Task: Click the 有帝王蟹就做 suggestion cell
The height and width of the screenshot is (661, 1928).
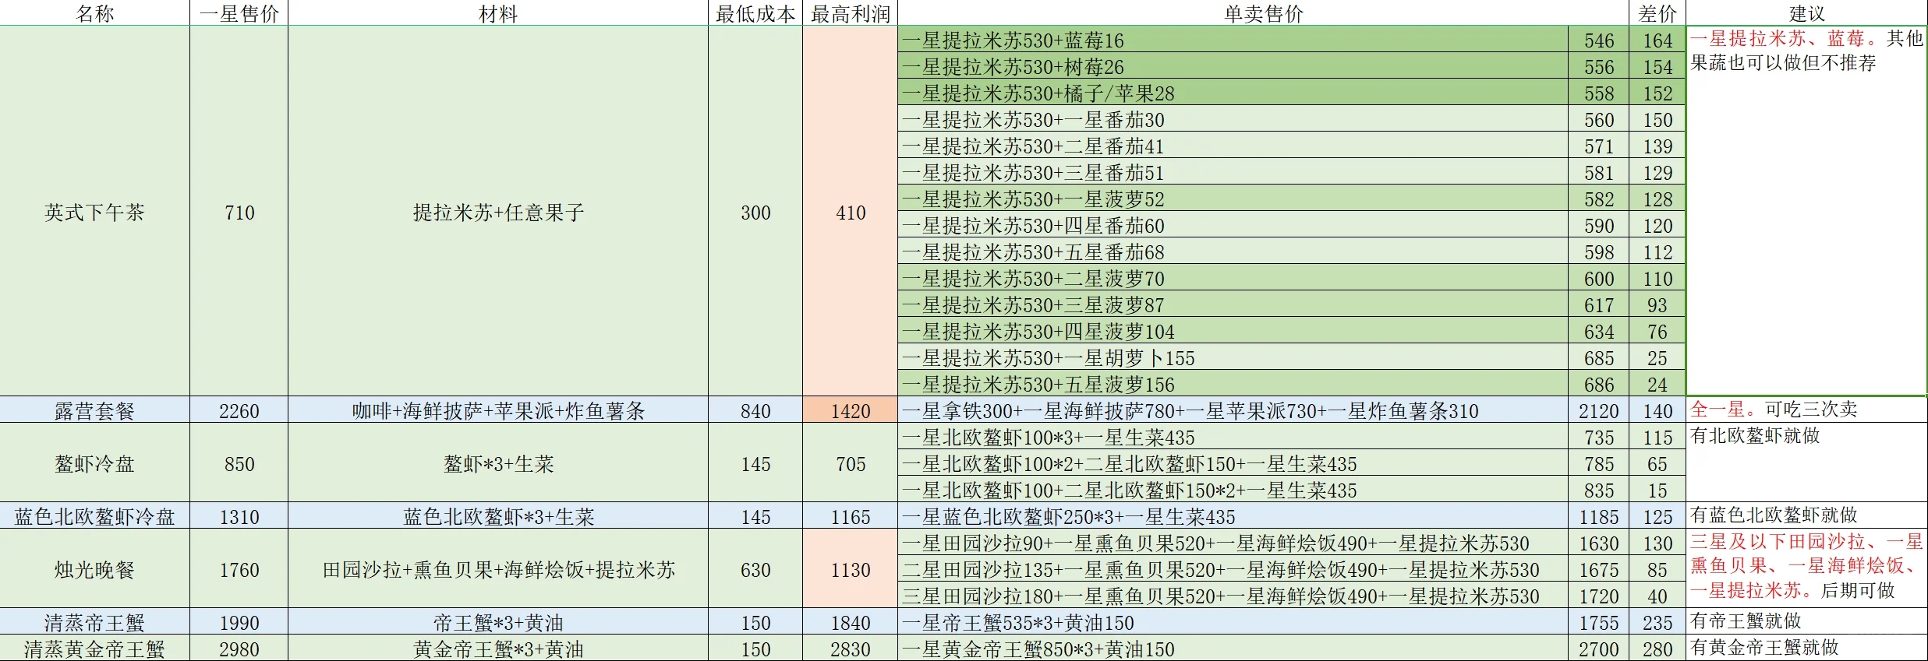Action: pyautogui.click(x=1806, y=621)
